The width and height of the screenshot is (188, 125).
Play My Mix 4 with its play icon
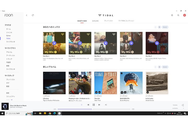[131, 43]
